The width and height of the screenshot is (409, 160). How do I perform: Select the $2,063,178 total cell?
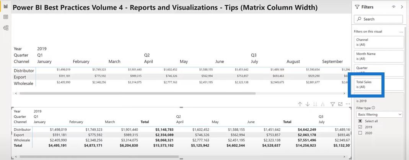tap(307, 135)
